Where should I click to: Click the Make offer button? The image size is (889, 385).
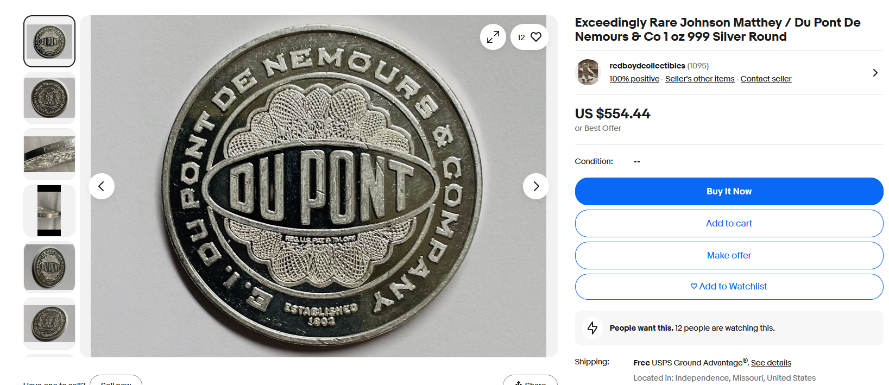729,255
